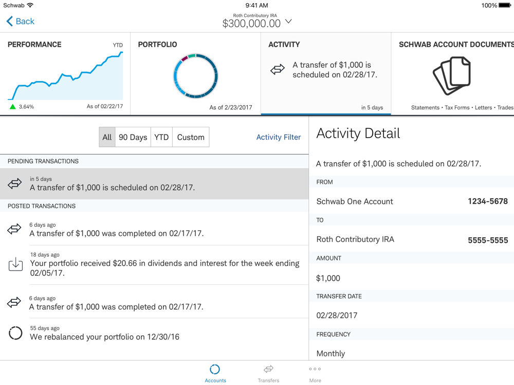Click 'As of 2/23/2017' portfolio date
The width and height of the screenshot is (514, 385).
point(231,107)
